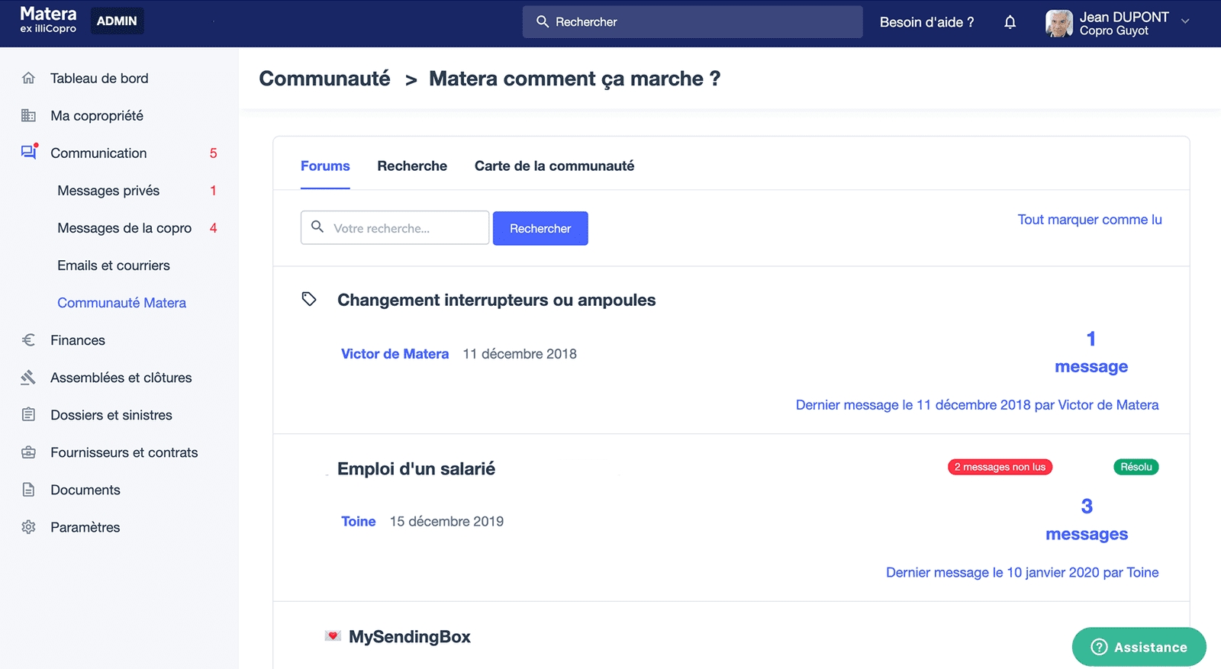Click the 1 message count

(x=1091, y=352)
